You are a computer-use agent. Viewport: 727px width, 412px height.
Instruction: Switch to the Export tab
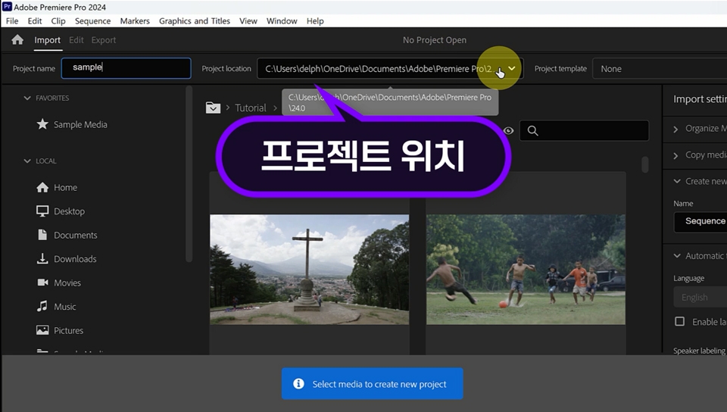(104, 40)
